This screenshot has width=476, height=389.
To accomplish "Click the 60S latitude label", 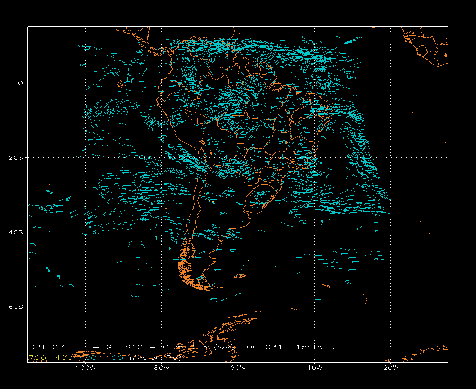I will pos(16,307).
